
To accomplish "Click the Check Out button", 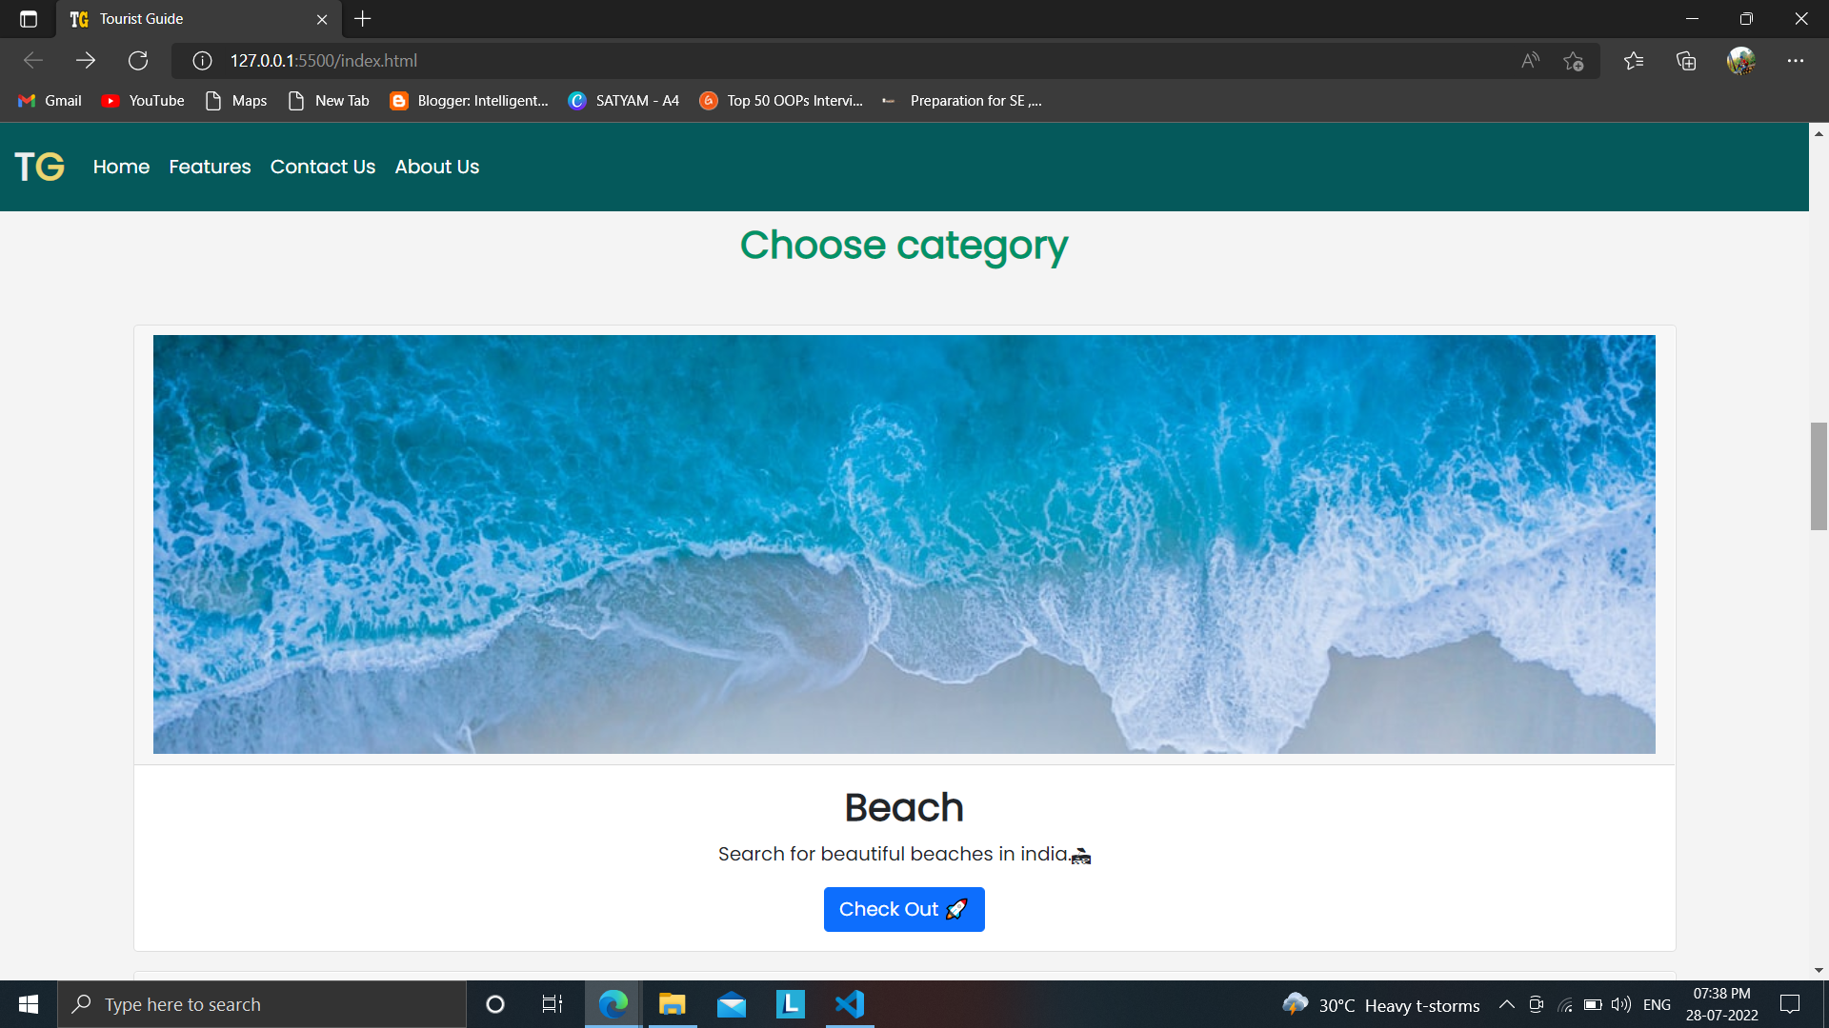I will (x=903, y=909).
